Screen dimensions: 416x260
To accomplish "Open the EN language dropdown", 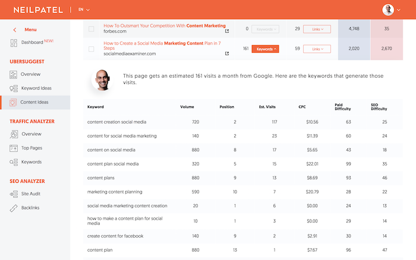I will click(84, 10).
